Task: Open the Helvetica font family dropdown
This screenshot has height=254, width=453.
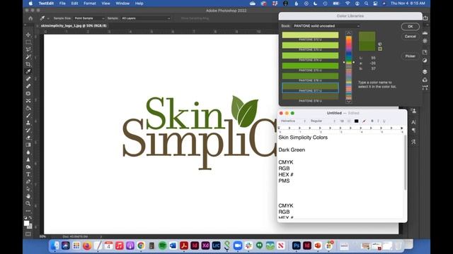Action: (x=293, y=121)
